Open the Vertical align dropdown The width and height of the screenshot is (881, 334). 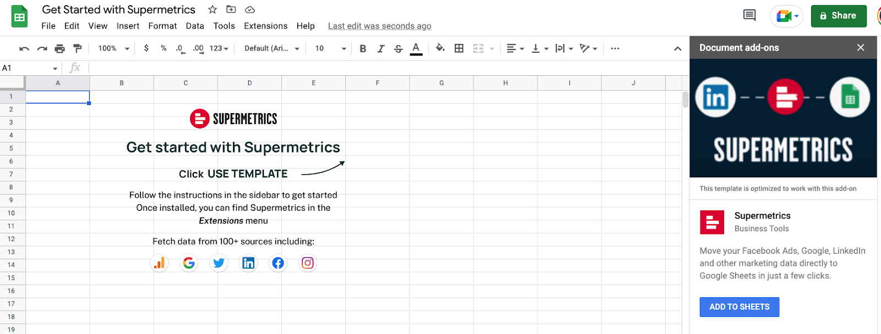tap(540, 48)
